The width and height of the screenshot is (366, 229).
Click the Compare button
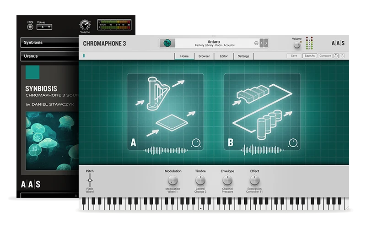[x=325, y=55]
